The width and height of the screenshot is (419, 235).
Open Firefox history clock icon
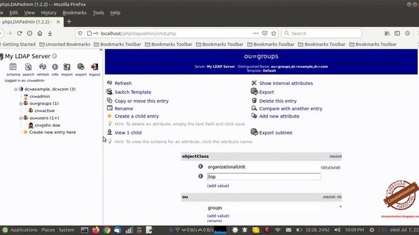click(29, 33)
